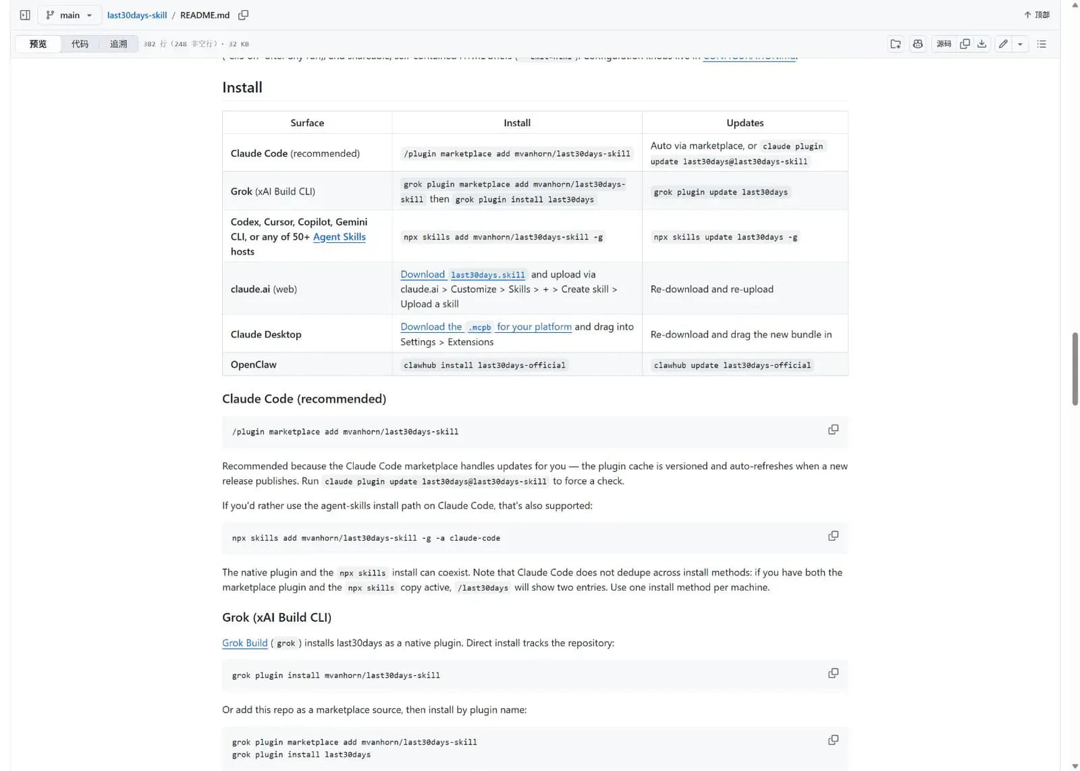Click the /last30days inline code
Image resolution: width=1080 pixels, height=771 pixels.
click(x=483, y=588)
